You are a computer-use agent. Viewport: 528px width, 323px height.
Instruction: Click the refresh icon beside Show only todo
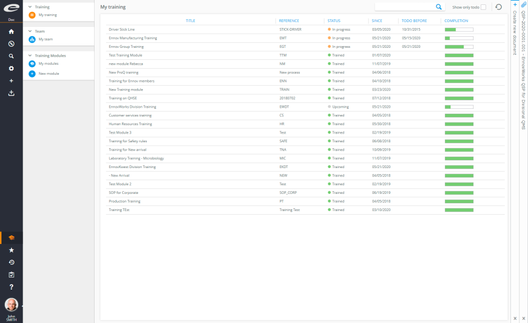[x=498, y=7]
